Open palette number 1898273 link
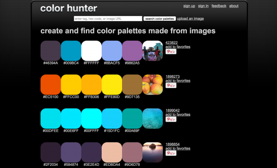The height and width of the screenshot is (168, 277). 172,76
